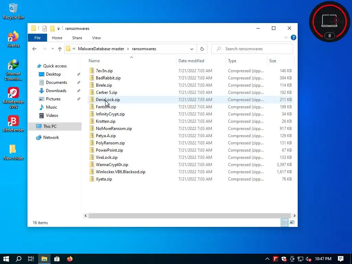This screenshot has height=264, width=352.
Task: Select the New folder desktop icon
Action: 13,152
